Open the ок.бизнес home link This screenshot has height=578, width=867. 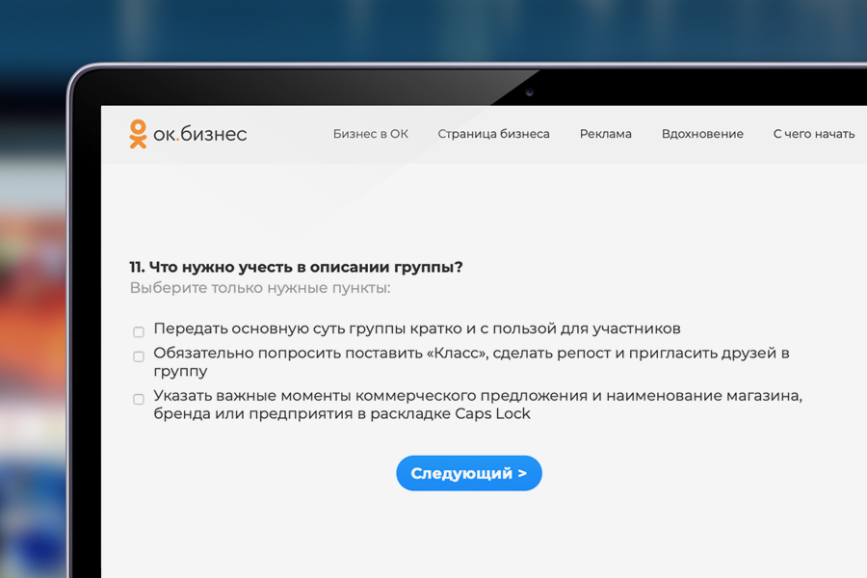[x=200, y=134]
